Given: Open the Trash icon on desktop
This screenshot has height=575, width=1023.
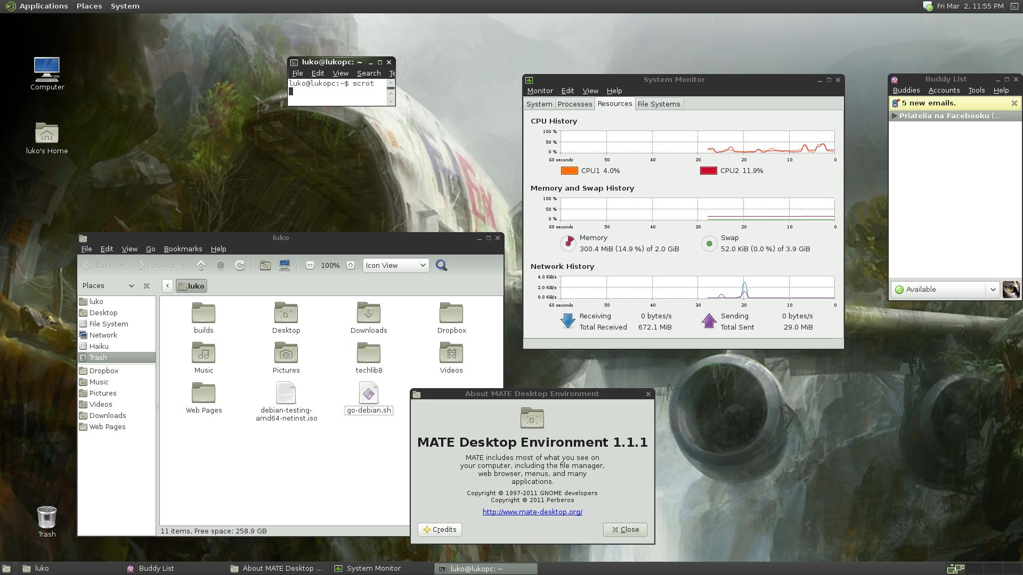Looking at the screenshot, I should coord(47,521).
